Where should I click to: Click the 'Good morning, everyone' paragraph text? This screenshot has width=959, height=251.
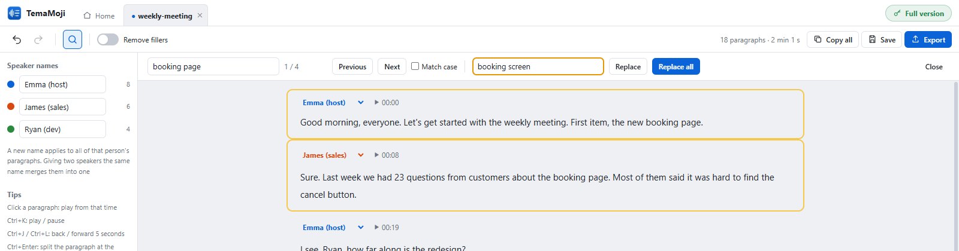pyautogui.click(x=502, y=122)
